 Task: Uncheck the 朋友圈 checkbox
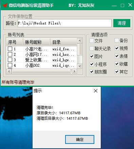92,72
